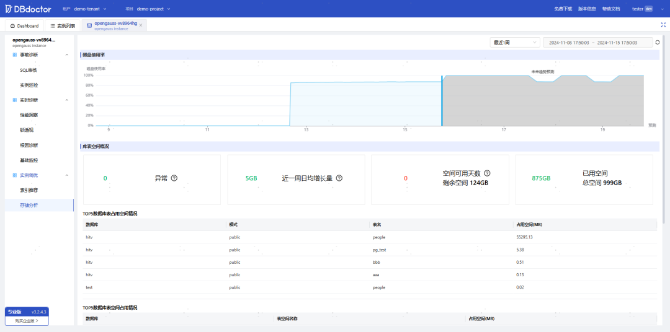Open 版本信息 in the header
670x332 pixels.
point(587,9)
